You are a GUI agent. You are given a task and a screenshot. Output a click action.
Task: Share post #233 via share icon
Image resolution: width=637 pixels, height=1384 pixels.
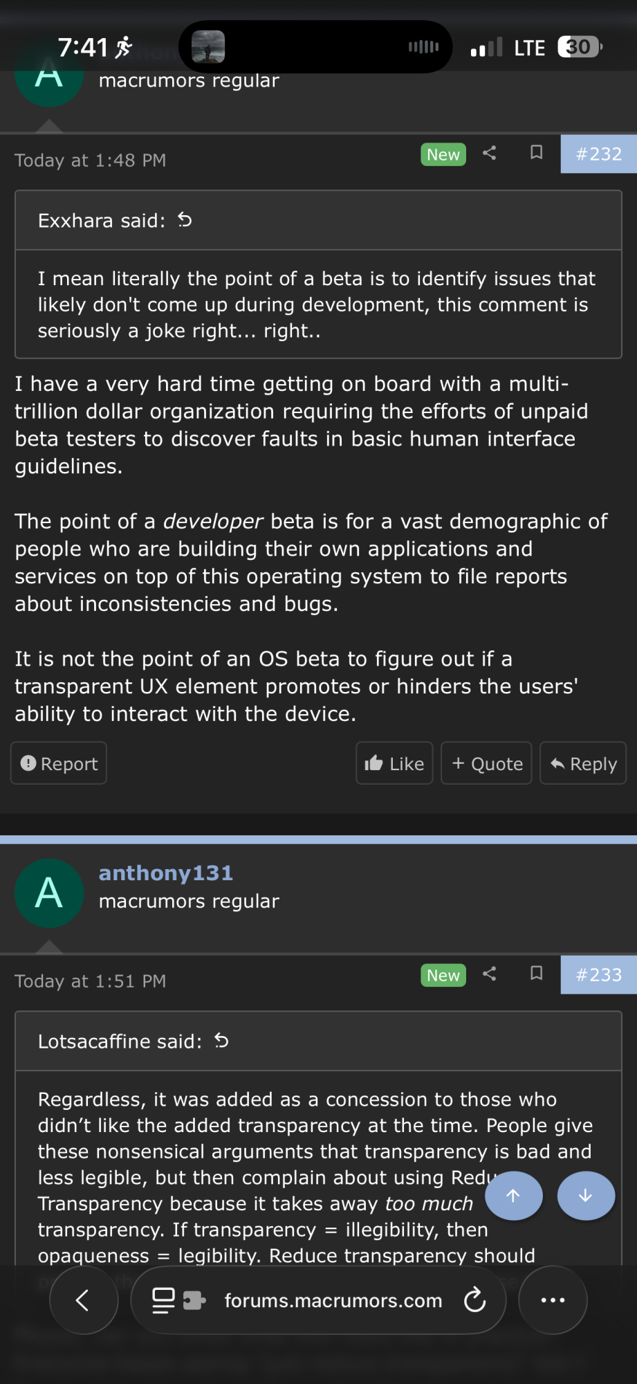pos(490,974)
